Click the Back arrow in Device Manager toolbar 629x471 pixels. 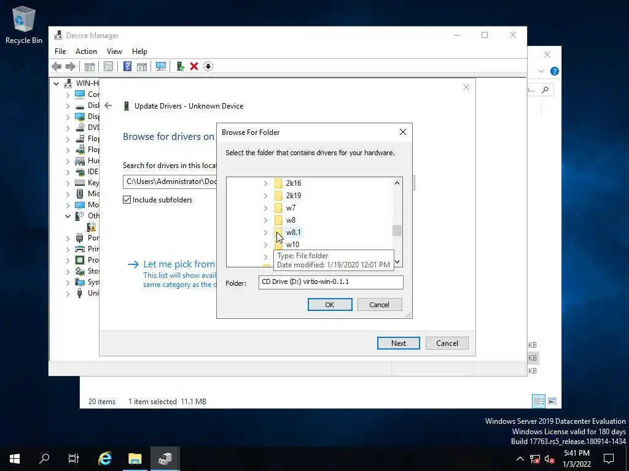57,66
